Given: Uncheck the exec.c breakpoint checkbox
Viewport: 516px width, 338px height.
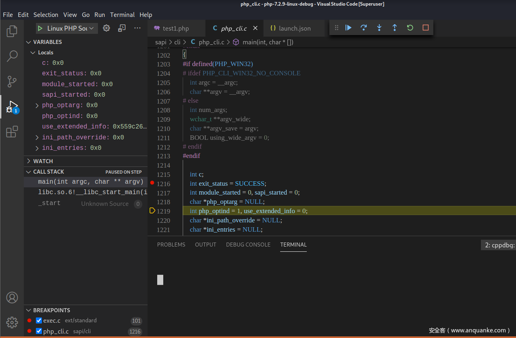Looking at the screenshot, I should (x=39, y=321).
